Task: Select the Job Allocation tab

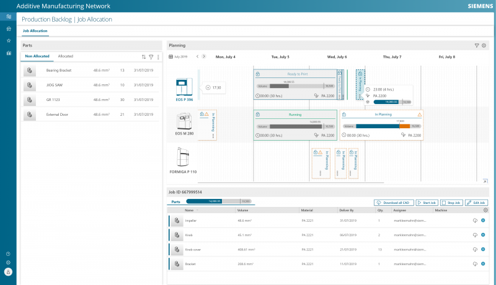Action: pos(35,30)
